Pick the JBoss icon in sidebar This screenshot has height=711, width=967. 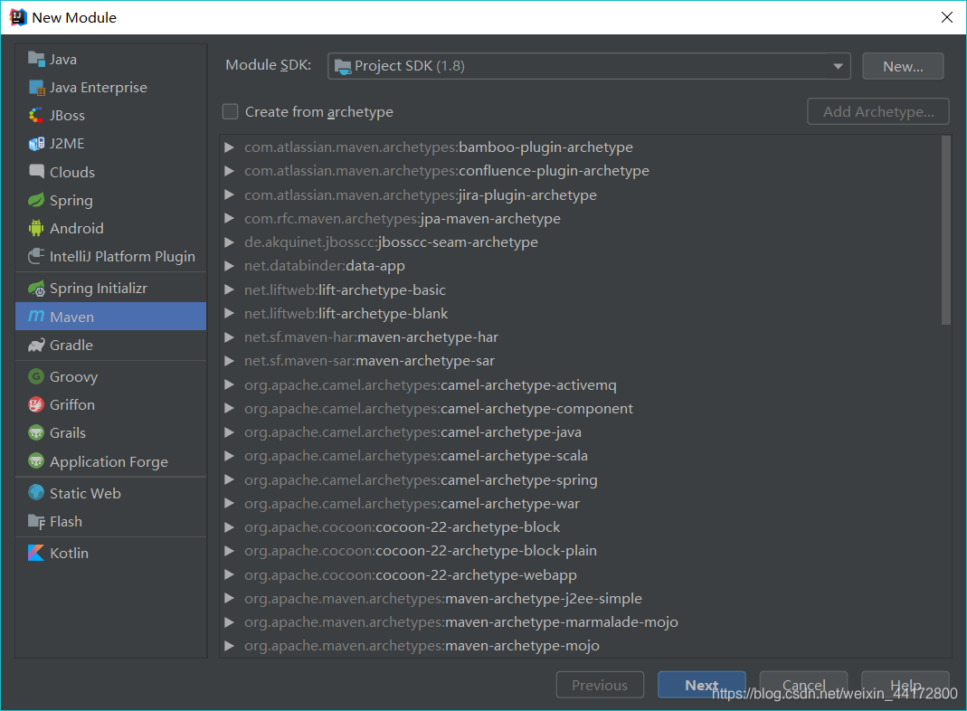coord(36,115)
